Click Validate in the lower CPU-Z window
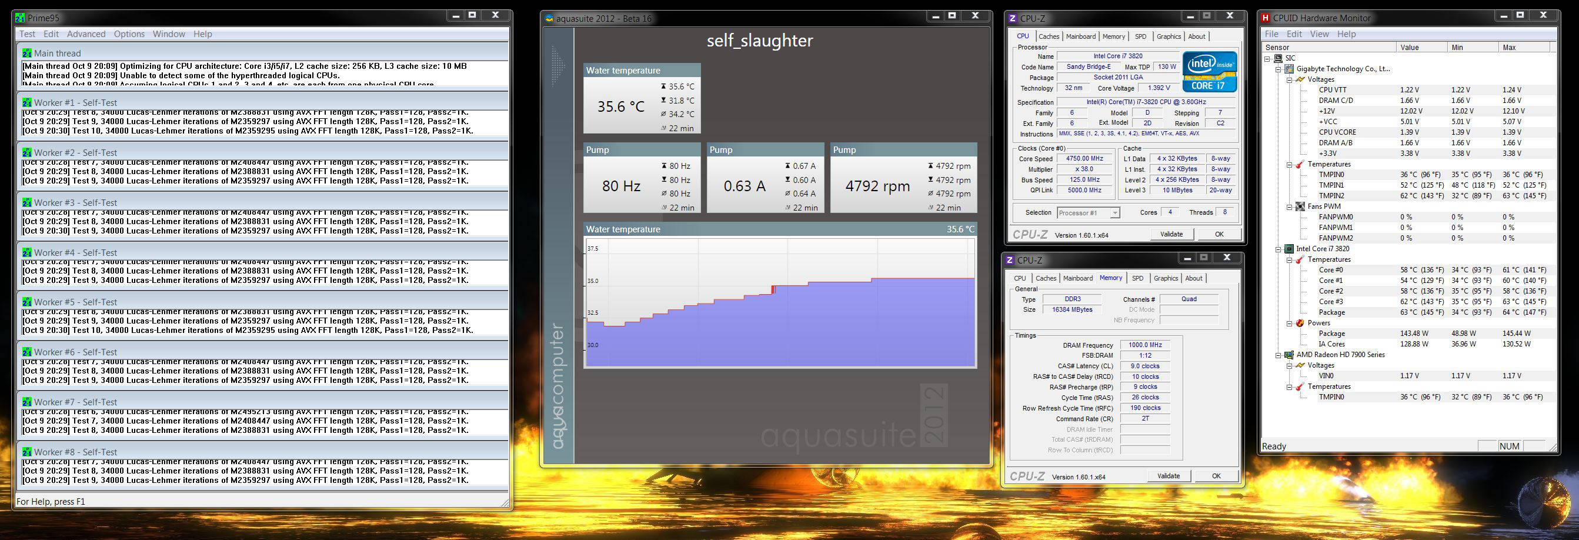1579x540 pixels. 1169,476
